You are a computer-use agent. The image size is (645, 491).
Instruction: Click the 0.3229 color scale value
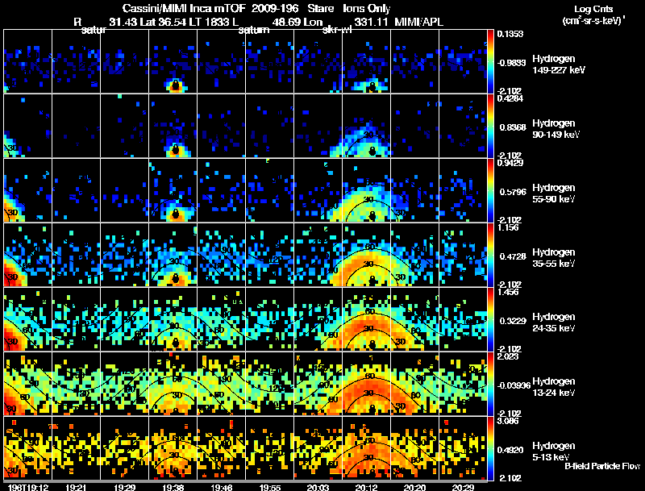tap(513, 321)
